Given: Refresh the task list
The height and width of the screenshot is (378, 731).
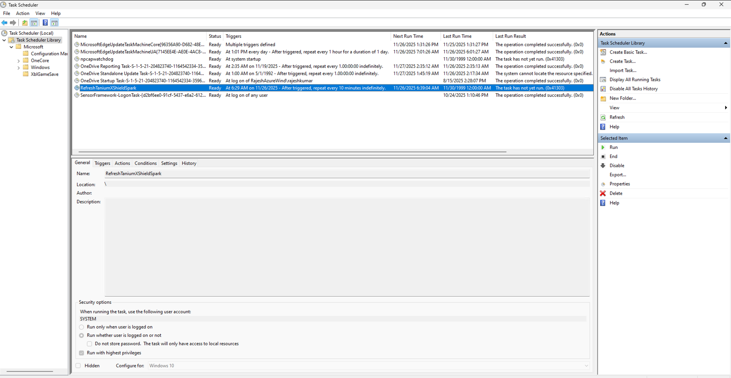Looking at the screenshot, I should [617, 117].
